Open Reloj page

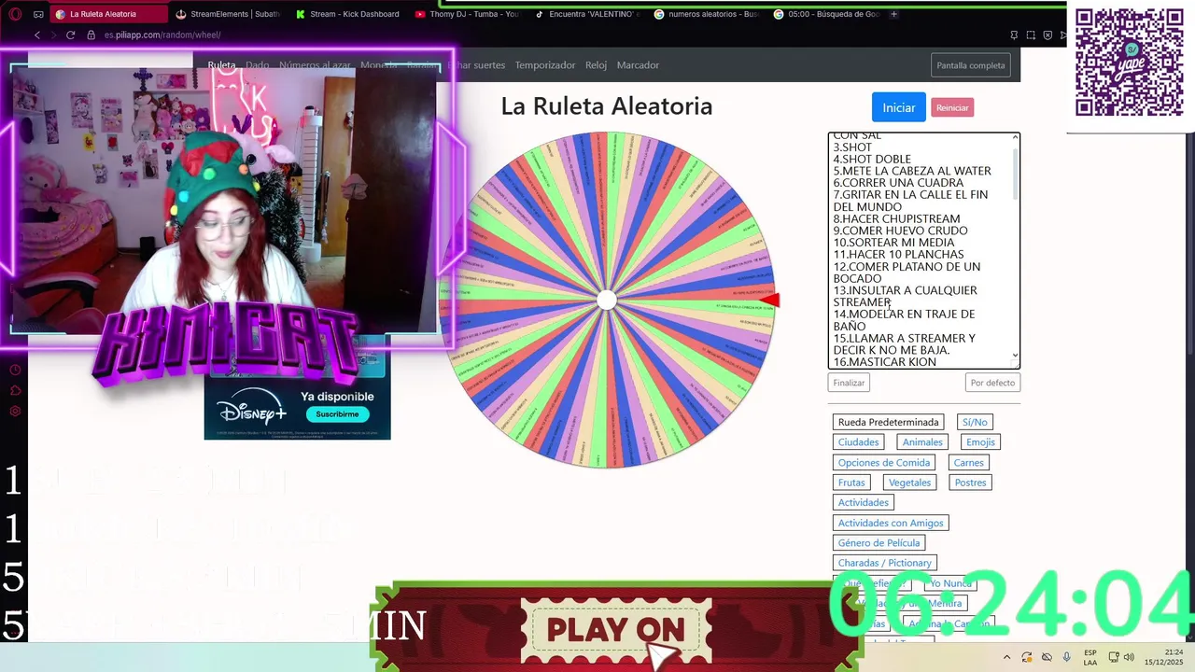596,65
